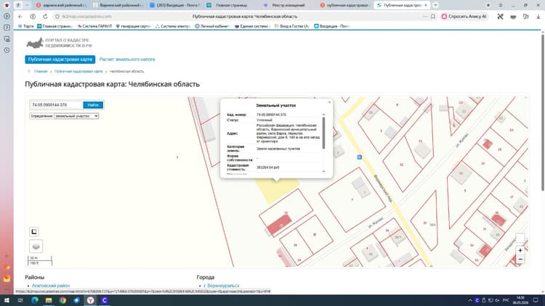Open the Верхнеуральск city link
This screenshot has width=545, height=306.
tap(222, 286)
